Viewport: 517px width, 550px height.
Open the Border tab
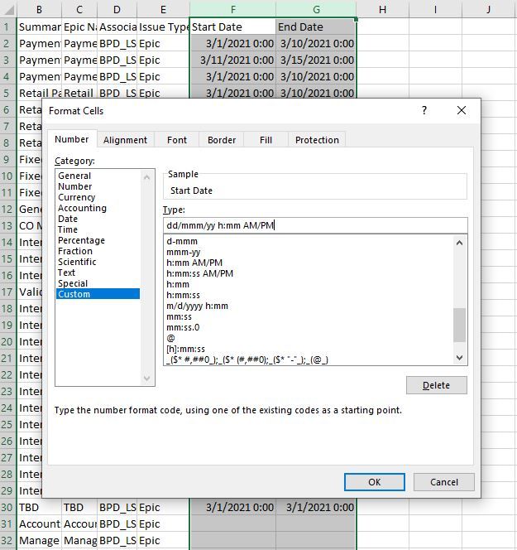tap(222, 140)
